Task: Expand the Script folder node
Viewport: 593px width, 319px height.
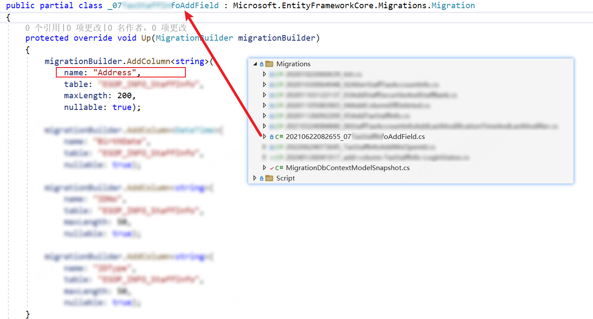Action: pyautogui.click(x=255, y=178)
